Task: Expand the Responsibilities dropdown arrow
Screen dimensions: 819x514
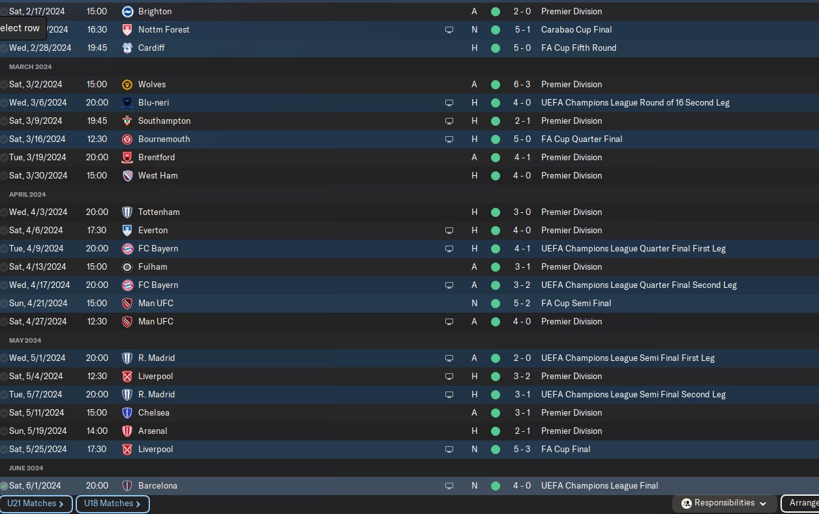Action: pyautogui.click(x=763, y=504)
